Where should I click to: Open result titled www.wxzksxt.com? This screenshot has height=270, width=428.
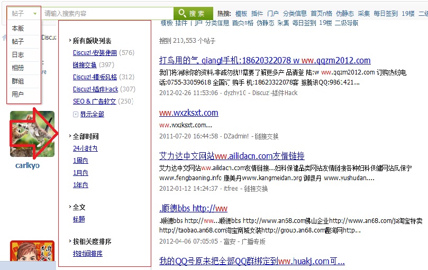pos(189,113)
